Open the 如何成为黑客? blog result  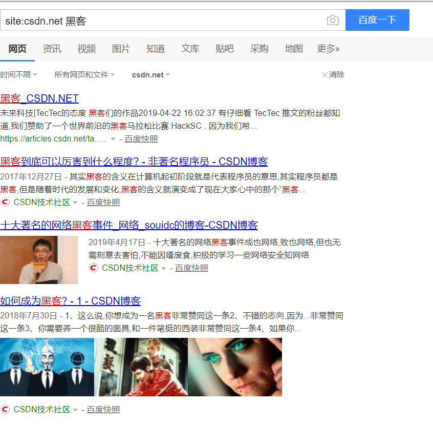(x=70, y=301)
